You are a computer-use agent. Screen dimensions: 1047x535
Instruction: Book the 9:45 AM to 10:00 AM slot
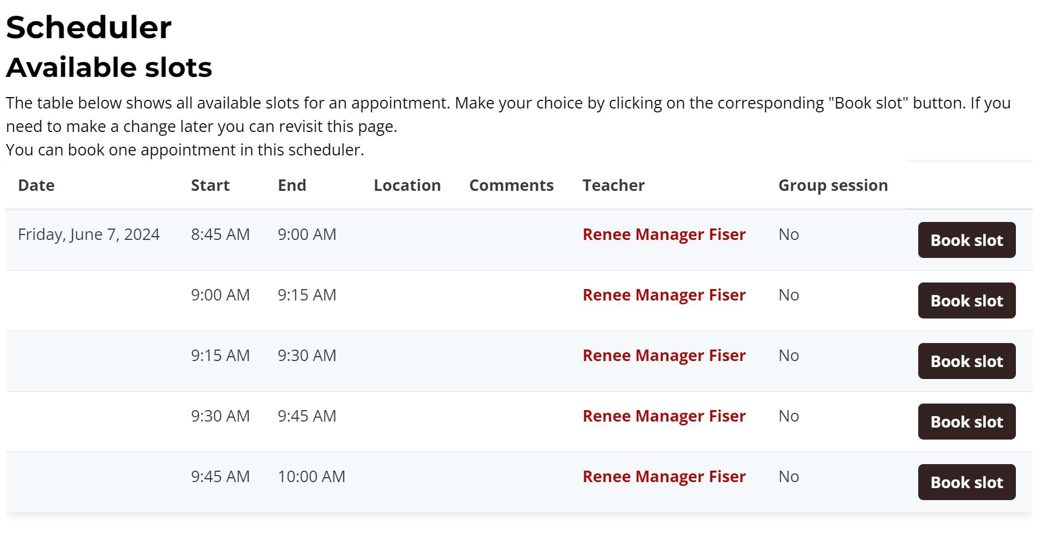(966, 482)
